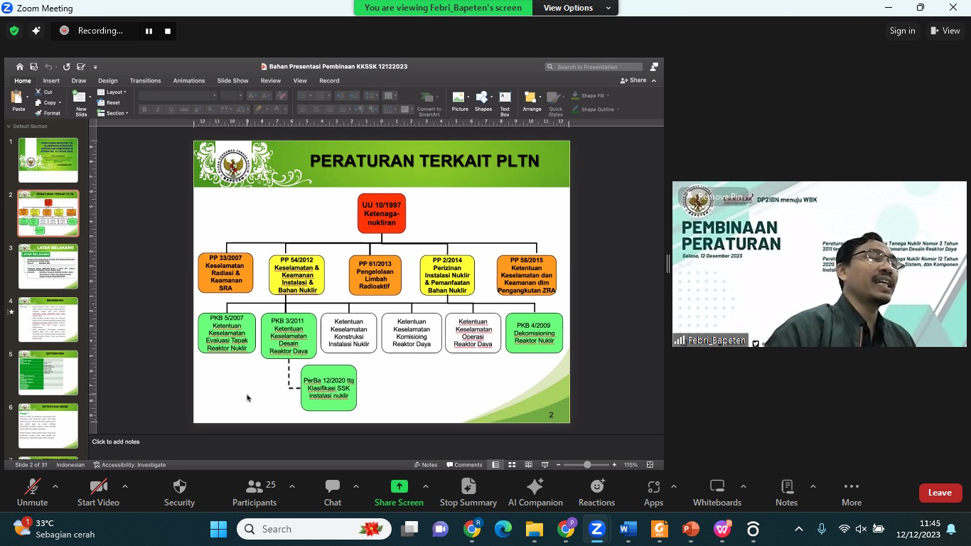Open the Insert ribbon tab in PowerPoint
971x546 pixels.
(51, 80)
